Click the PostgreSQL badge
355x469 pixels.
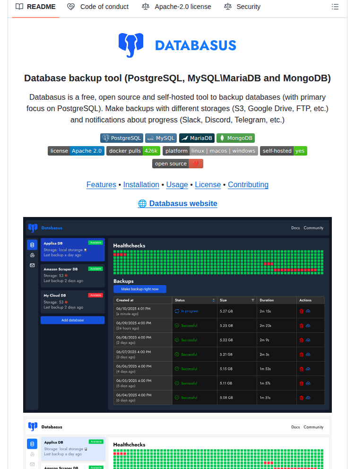122,138
